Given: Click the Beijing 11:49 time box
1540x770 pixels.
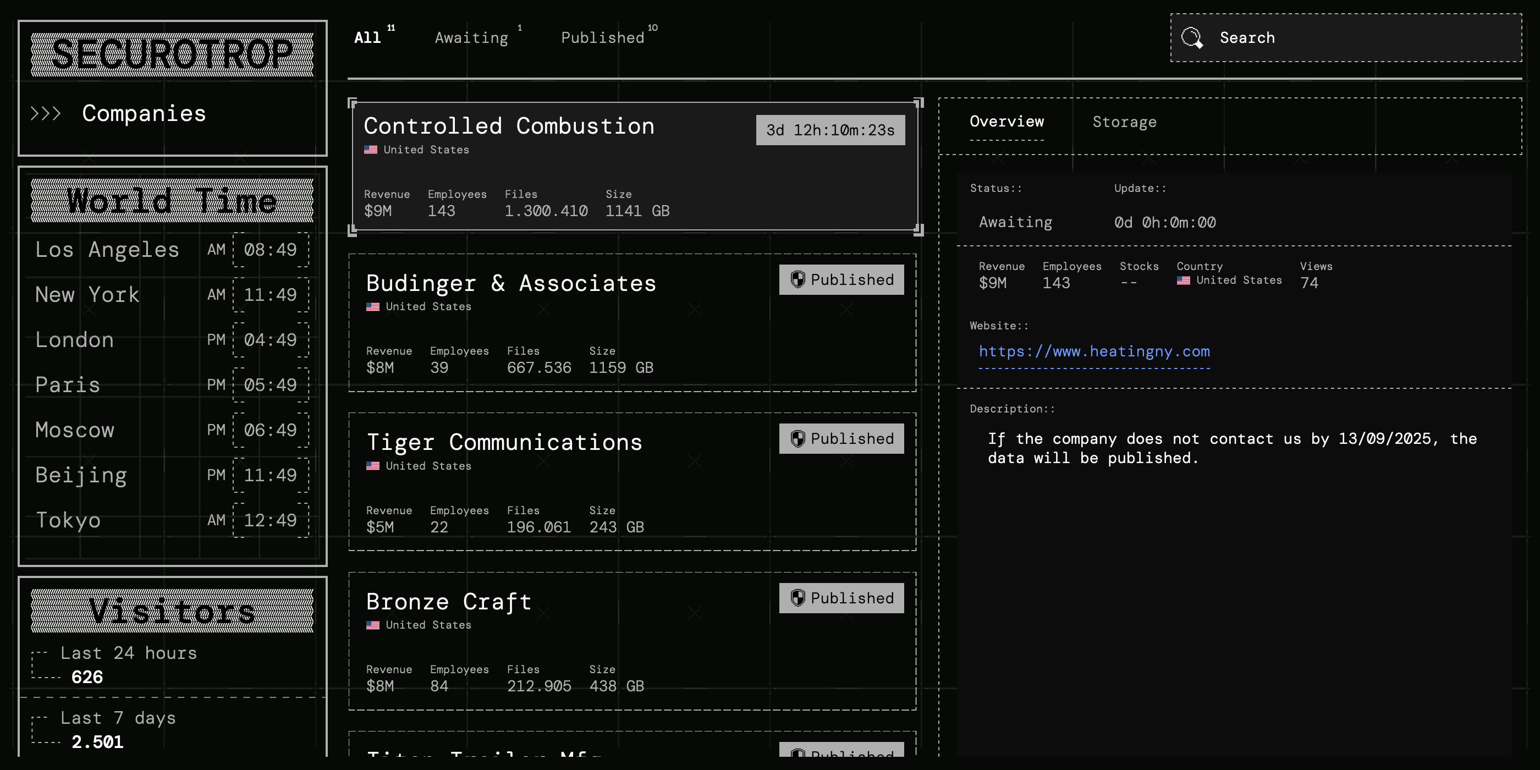Looking at the screenshot, I should click(x=271, y=475).
